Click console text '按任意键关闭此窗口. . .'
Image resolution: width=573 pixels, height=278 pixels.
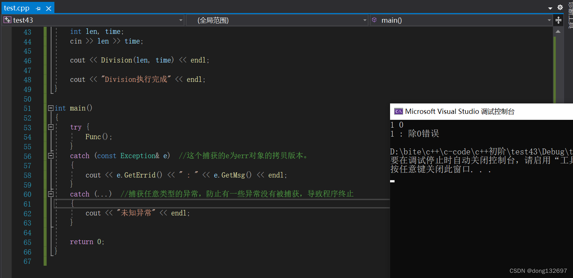pos(441,170)
